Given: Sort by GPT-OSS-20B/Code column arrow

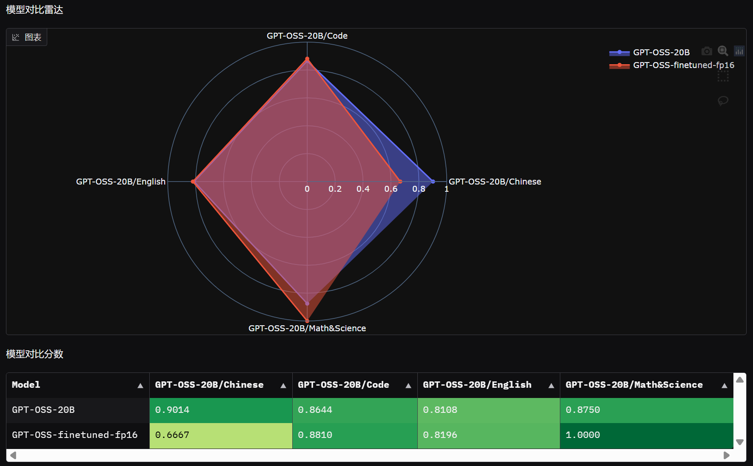Looking at the screenshot, I should (x=408, y=386).
